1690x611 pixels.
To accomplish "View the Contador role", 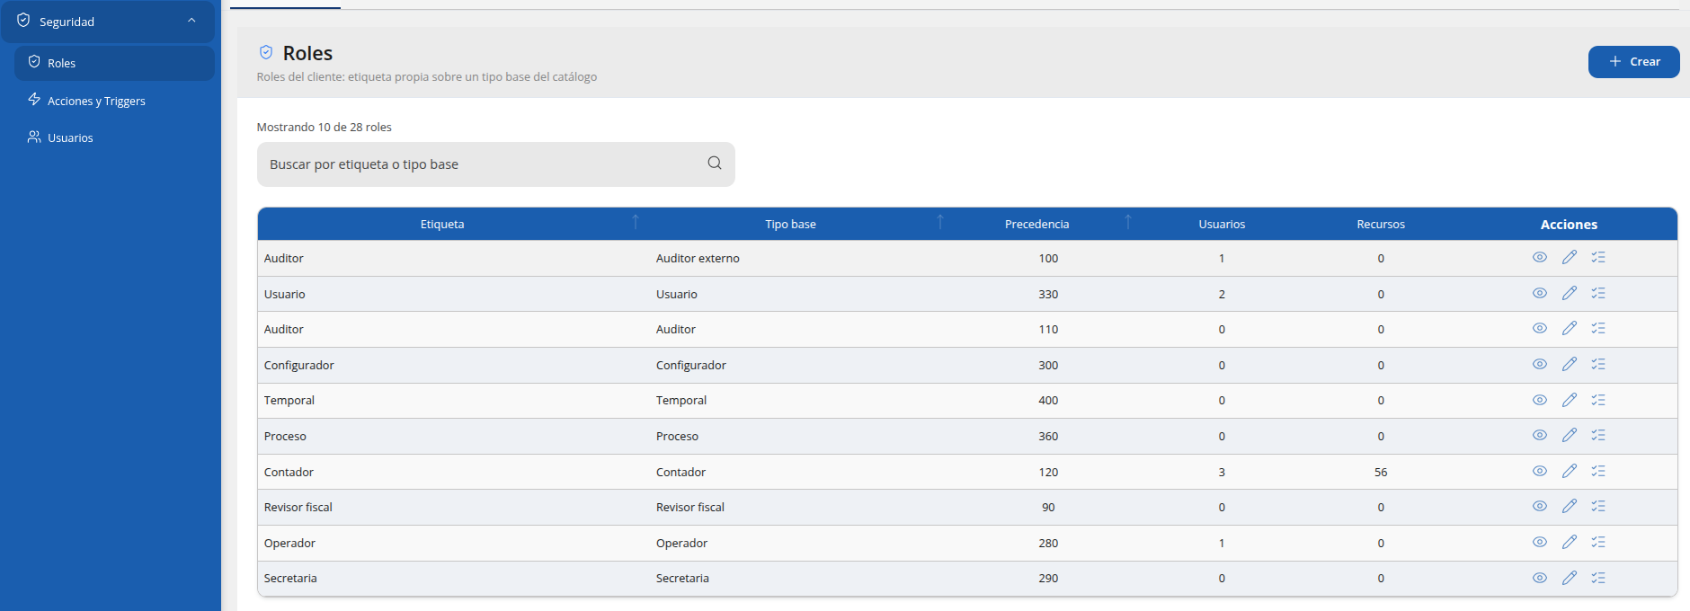I will (1540, 472).
